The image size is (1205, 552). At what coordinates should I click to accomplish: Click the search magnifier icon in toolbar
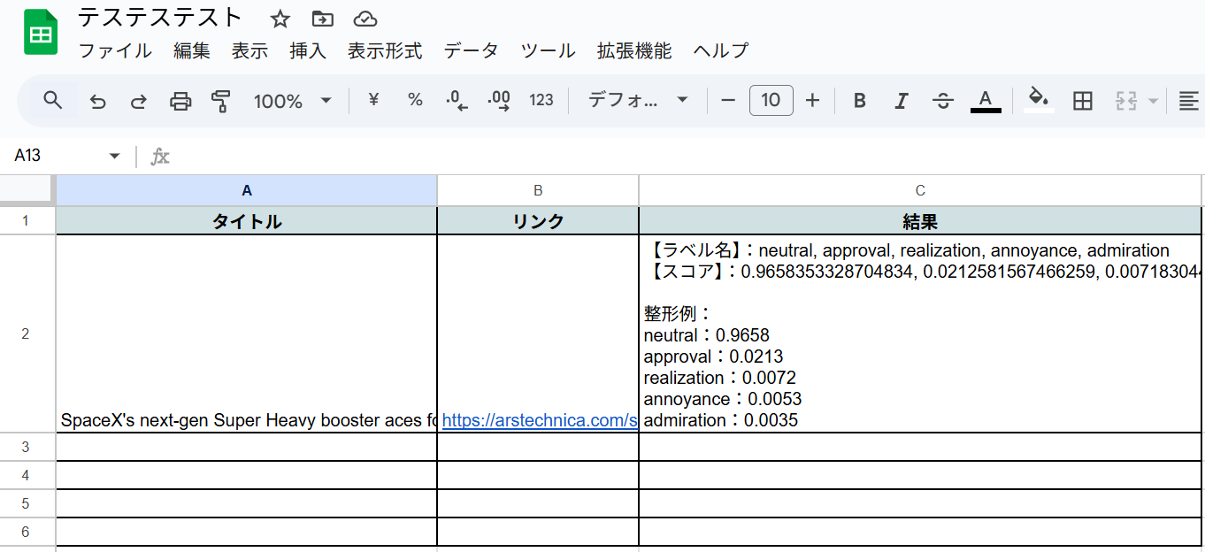tap(53, 100)
